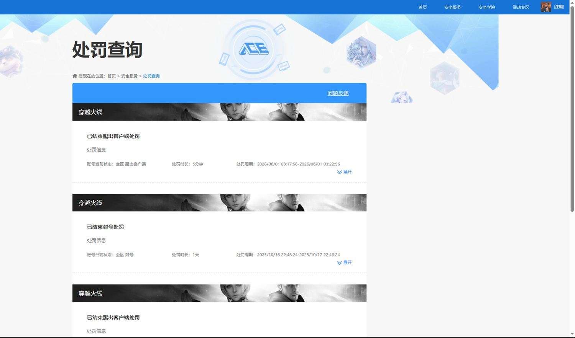The image size is (575, 338).
Task: Click the username beside the avatar
Action: pyautogui.click(x=559, y=7)
